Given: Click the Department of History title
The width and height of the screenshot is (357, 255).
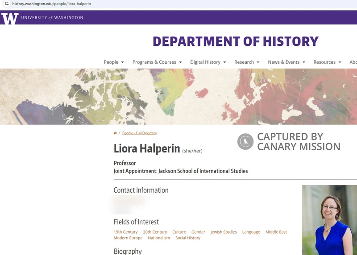Looking at the screenshot, I should (x=236, y=41).
